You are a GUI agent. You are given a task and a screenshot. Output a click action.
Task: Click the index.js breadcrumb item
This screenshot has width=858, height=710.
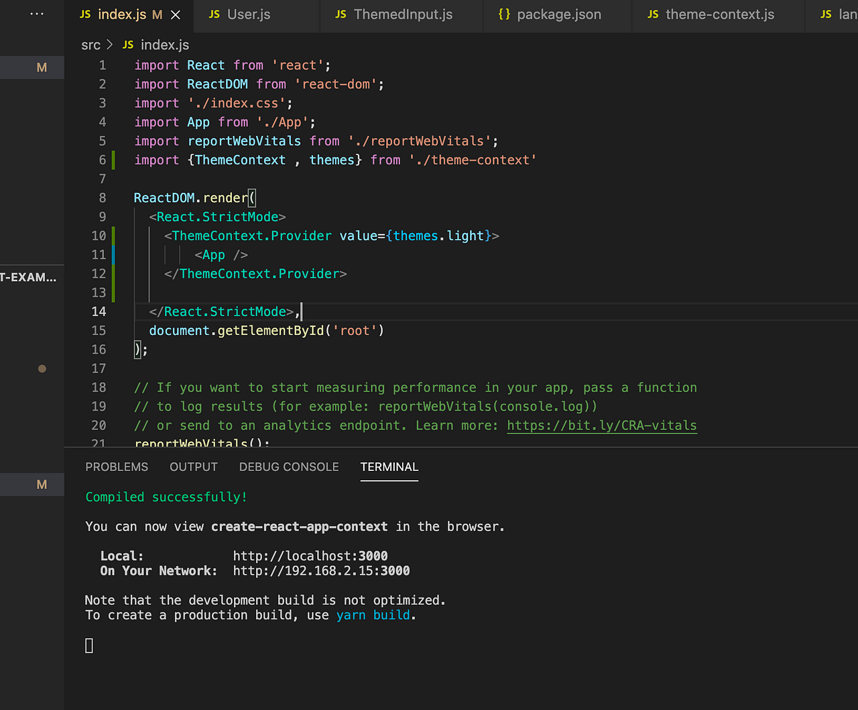tap(165, 45)
